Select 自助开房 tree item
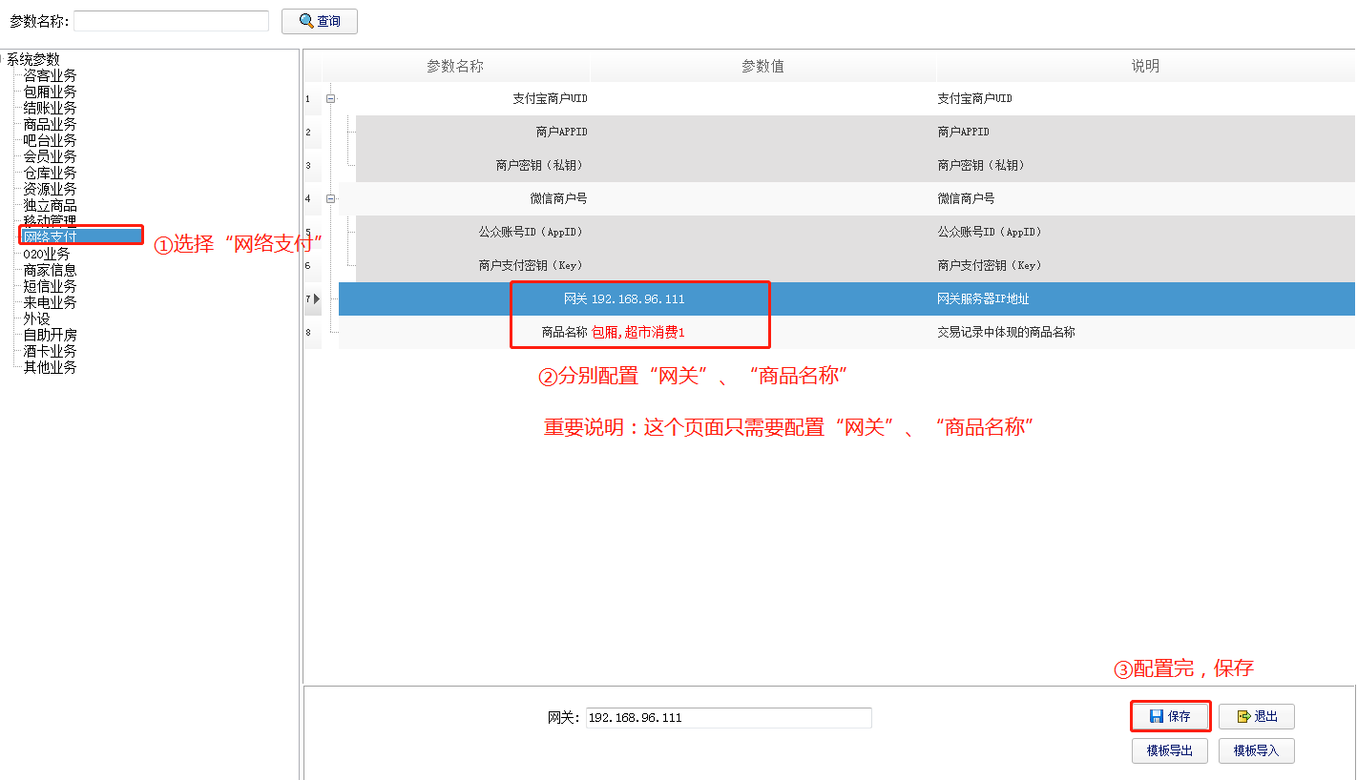The width and height of the screenshot is (1357, 780). coord(51,335)
